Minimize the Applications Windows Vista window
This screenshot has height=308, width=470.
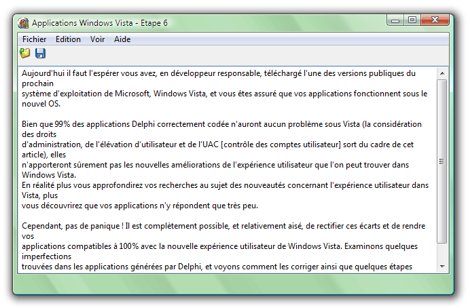(395, 22)
